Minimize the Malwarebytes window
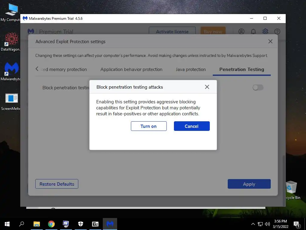Viewport: 306px width, 230px height. point(252,18)
